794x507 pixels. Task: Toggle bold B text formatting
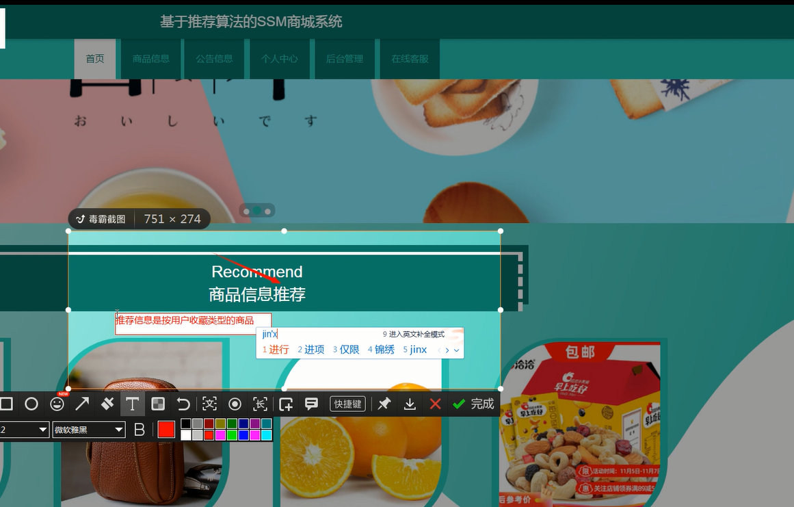(140, 430)
